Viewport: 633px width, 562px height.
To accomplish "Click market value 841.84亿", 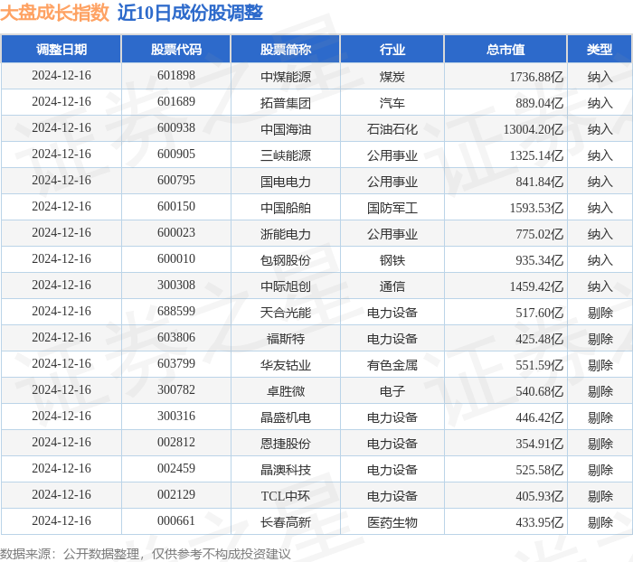I will 539,182.
